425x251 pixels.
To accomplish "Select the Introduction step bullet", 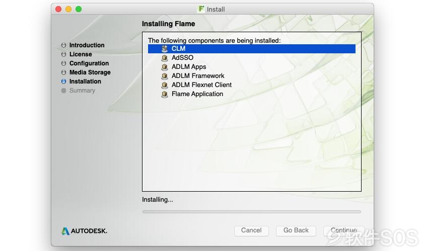I will [63, 45].
